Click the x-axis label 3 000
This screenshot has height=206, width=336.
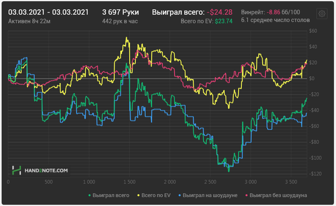coord(251,182)
